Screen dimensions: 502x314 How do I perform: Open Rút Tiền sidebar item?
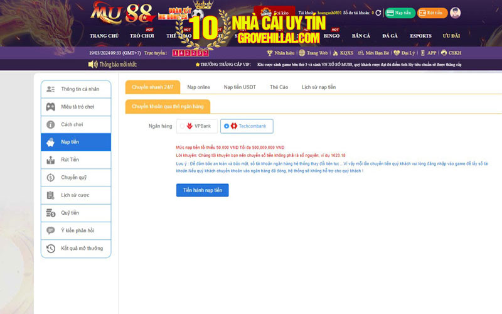(76, 160)
